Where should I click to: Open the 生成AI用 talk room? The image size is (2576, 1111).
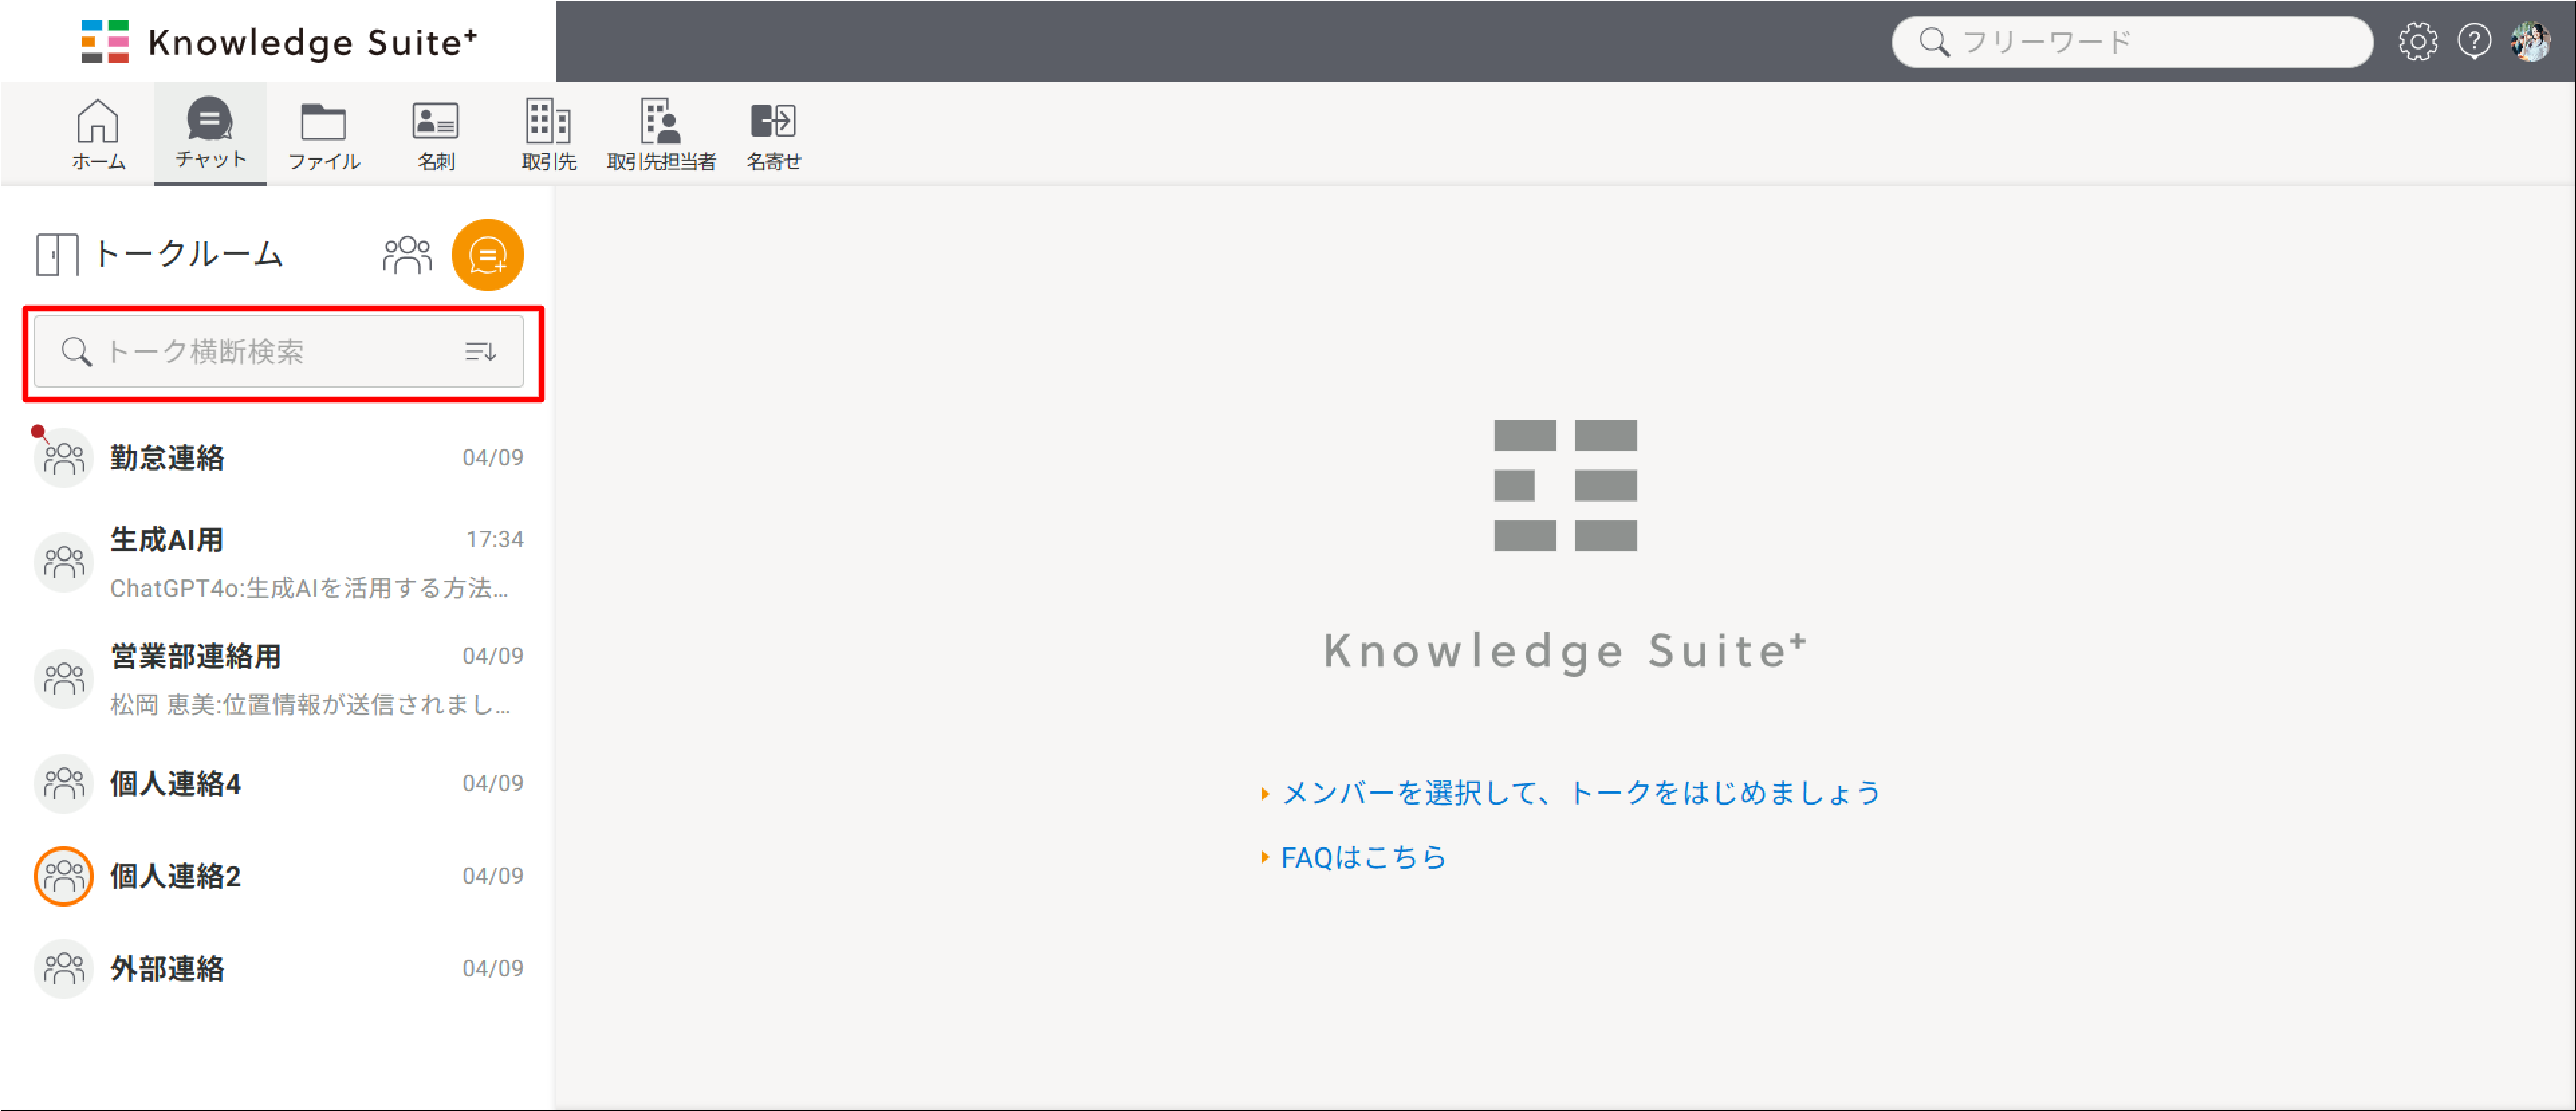pyautogui.click(x=279, y=563)
